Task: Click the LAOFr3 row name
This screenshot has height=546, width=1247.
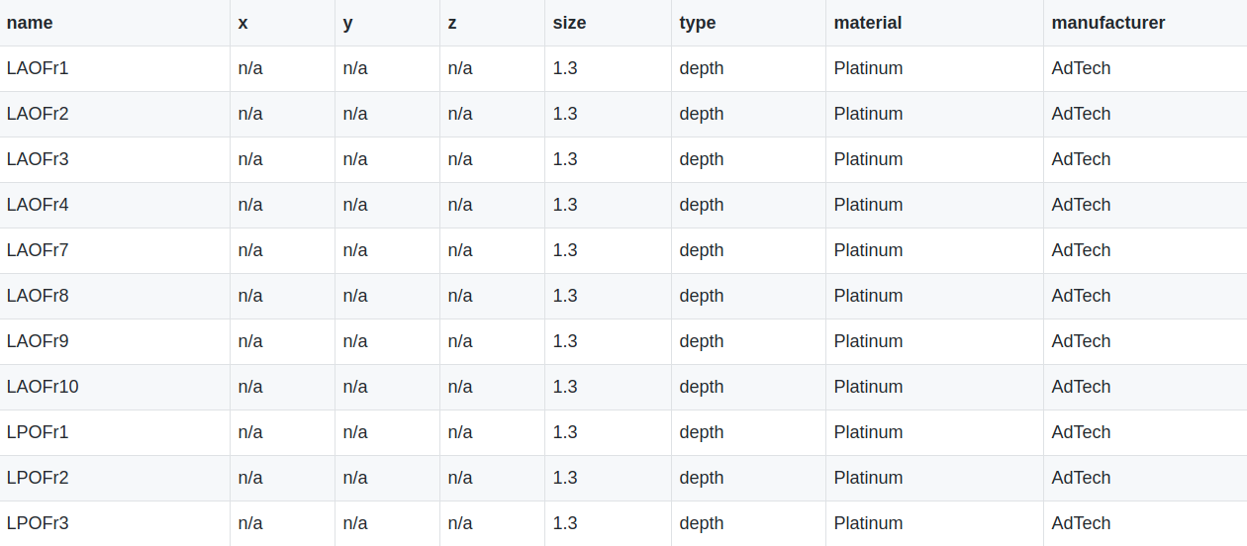Action: (38, 159)
